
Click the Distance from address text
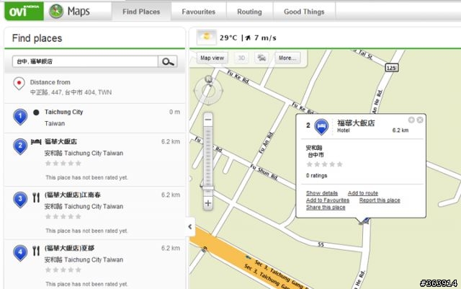pos(71,92)
